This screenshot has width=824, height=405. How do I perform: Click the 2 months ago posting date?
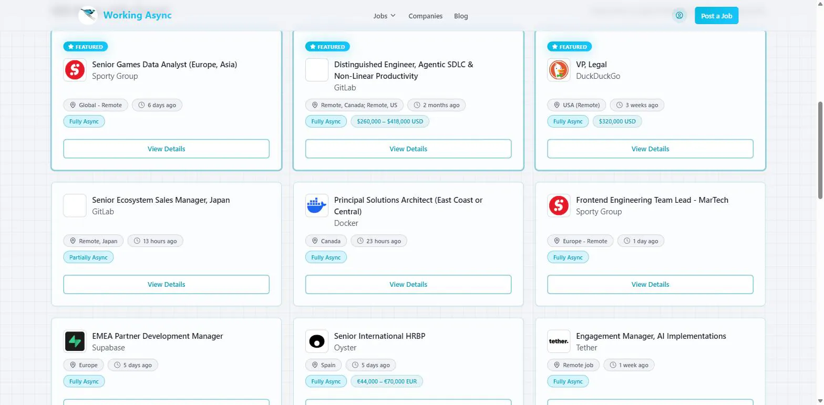coord(437,105)
